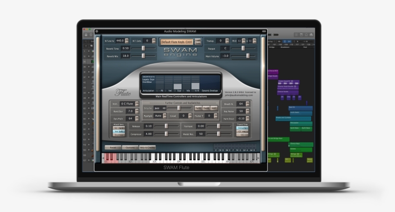Click the Breaks and Cymbals region in Logic
This screenshot has width=395, height=212.
click(x=293, y=119)
